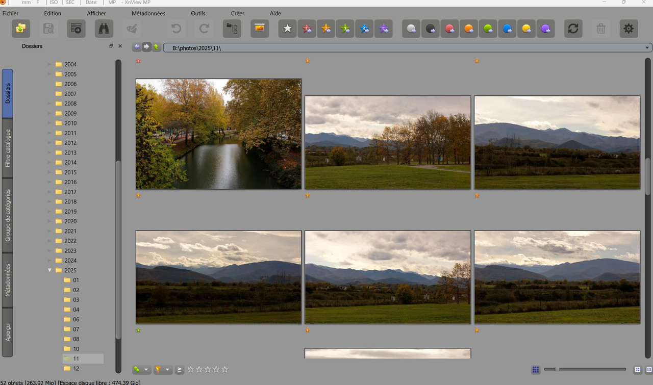The image size is (653, 385).
Task: Remove color label with white circle
Action: pos(411,29)
